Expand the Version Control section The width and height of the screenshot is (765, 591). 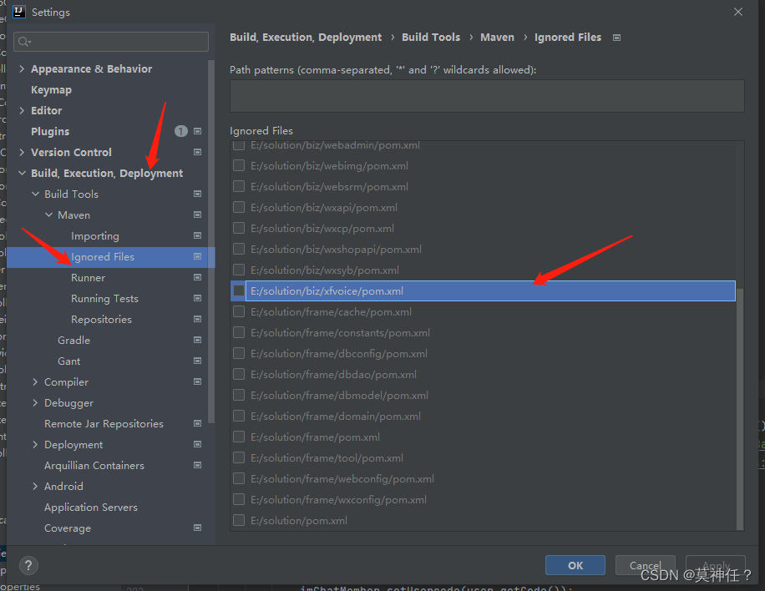coord(22,152)
